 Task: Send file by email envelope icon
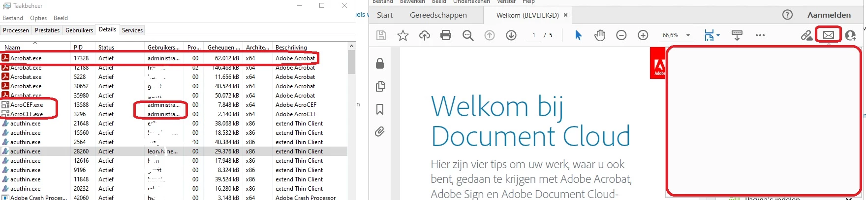(x=829, y=35)
